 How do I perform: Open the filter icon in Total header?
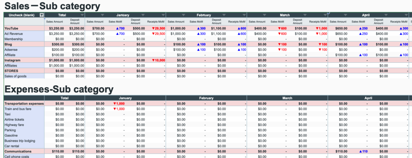point(82,15)
